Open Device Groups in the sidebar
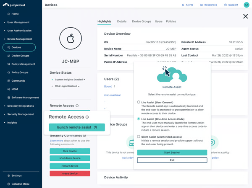Viewport: 252px width, 188px height. pyautogui.click(x=18, y=56)
